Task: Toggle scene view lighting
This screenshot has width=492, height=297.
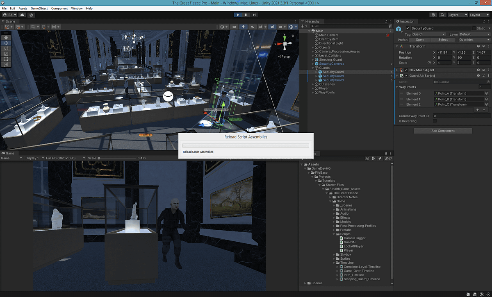Action: point(244,27)
